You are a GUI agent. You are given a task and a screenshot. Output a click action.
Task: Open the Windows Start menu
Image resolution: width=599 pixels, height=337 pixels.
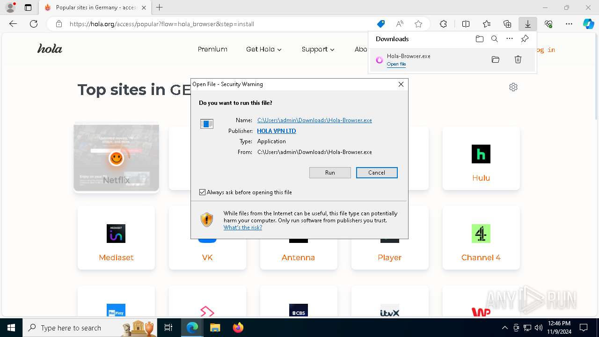click(11, 328)
